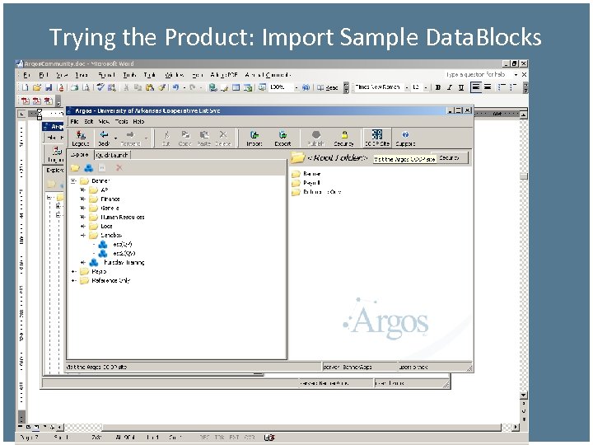Image resolution: width=593 pixels, height=445 pixels.
Task: Click the Security button beside Root Folder
Action: tap(450, 157)
